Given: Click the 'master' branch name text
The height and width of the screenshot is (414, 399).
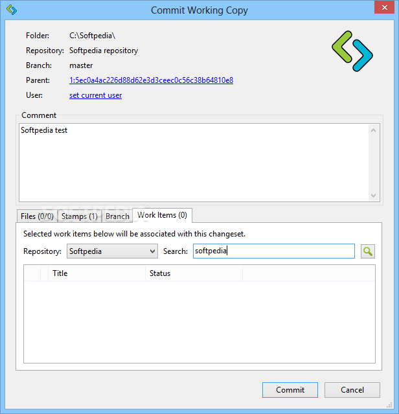Looking at the screenshot, I should [81, 65].
